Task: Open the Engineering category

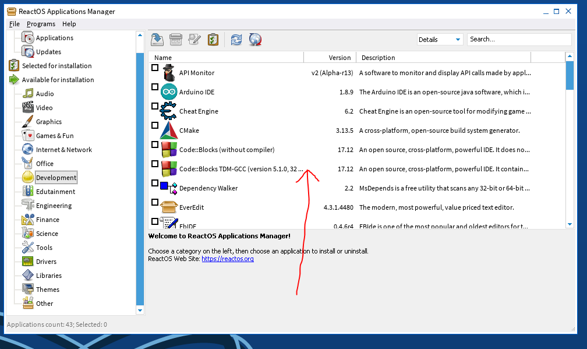Action: click(x=54, y=206)
